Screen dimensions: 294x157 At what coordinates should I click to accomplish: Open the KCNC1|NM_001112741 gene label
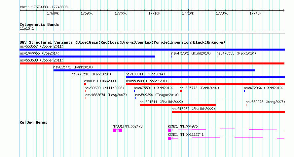click(x=186, y=135)
